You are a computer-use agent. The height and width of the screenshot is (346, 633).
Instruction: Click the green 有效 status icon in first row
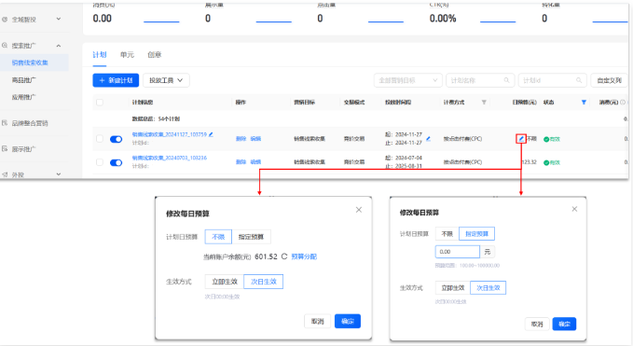(x=545, y=139)
